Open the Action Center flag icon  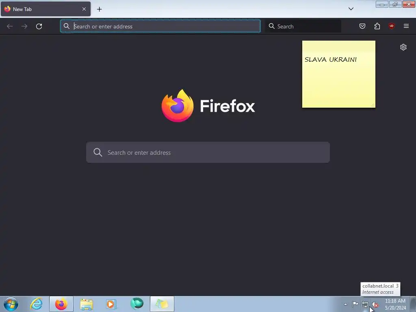(x=355, y=304)
